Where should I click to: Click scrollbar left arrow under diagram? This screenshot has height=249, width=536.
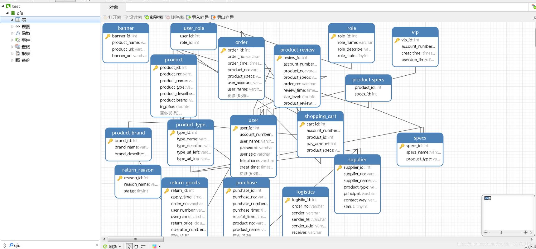tap(104, 239)
